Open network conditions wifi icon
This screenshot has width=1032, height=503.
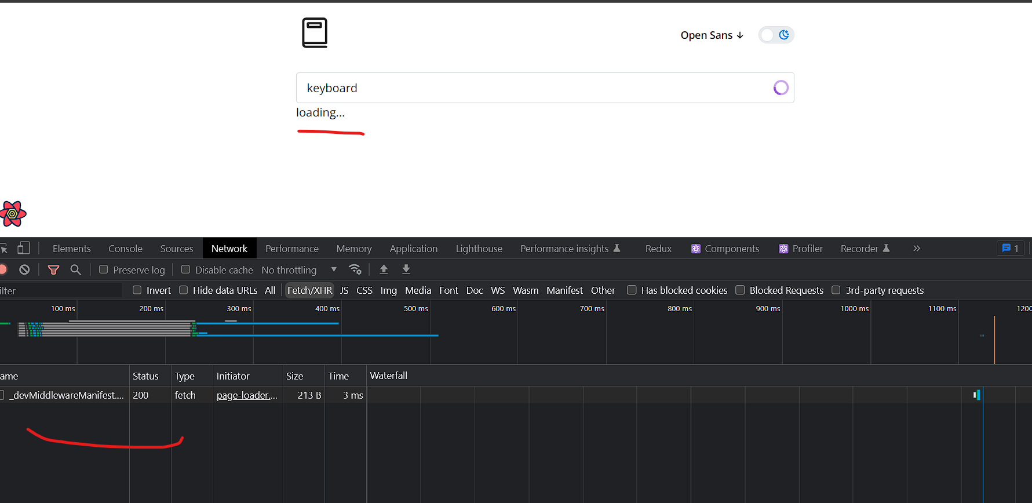tap(355, 269)
